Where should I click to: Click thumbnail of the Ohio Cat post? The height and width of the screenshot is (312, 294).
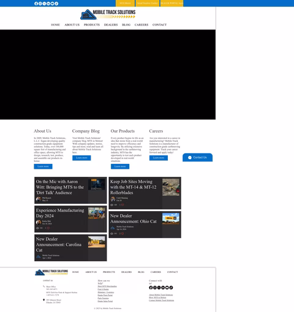coord(171,218)
